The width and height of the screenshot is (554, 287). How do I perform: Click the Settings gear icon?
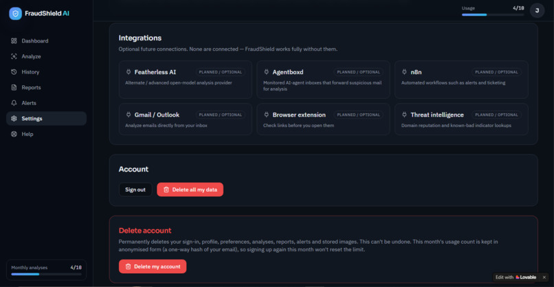coord(14,119)
